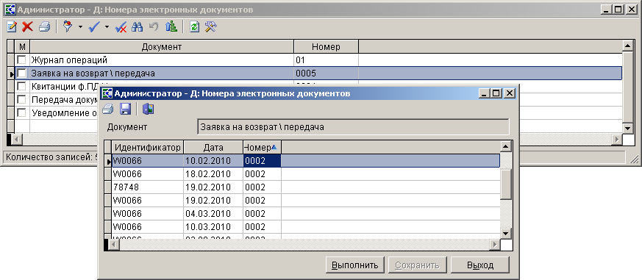Screen dimensions: 642x280
Task: Check the box for Уведомление row
Action: point(21,112)
